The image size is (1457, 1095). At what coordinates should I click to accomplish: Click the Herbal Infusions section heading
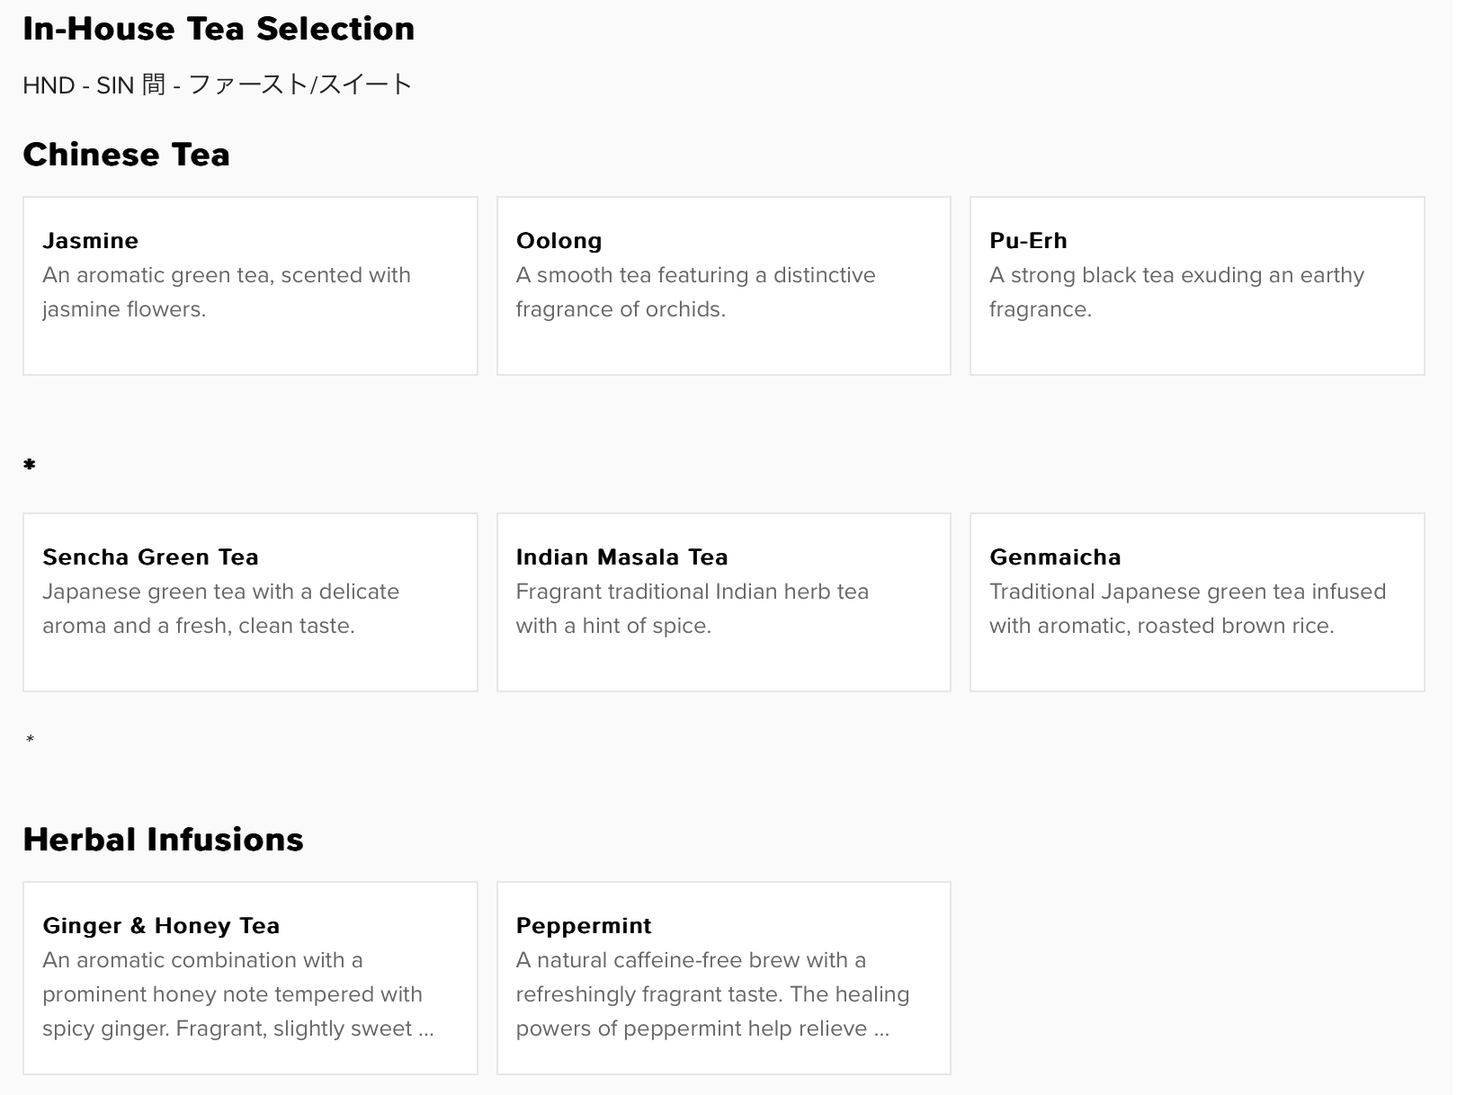coord(164,840)
